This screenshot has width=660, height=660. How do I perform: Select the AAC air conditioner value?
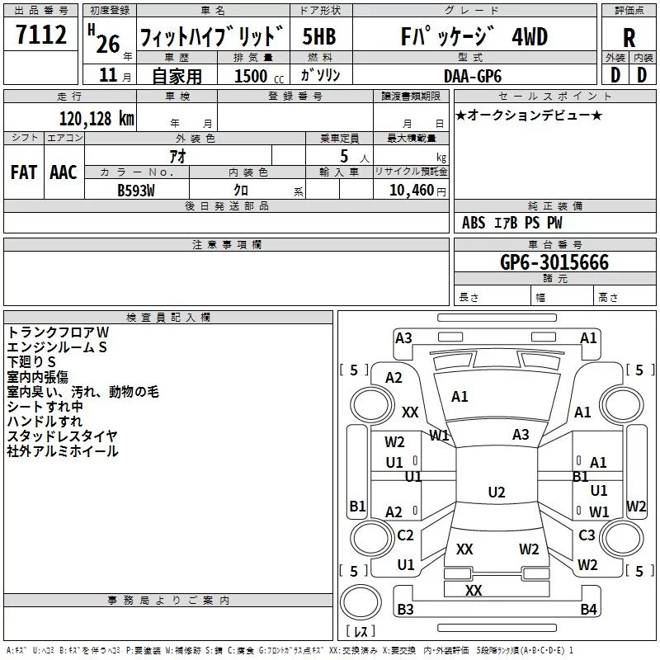[x=64, y=172]
